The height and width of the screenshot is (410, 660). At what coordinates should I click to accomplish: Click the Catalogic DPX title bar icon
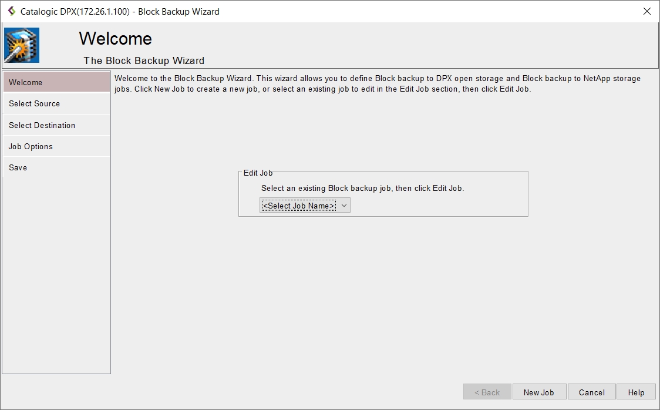pyautogui.click(x=11, y=11)
